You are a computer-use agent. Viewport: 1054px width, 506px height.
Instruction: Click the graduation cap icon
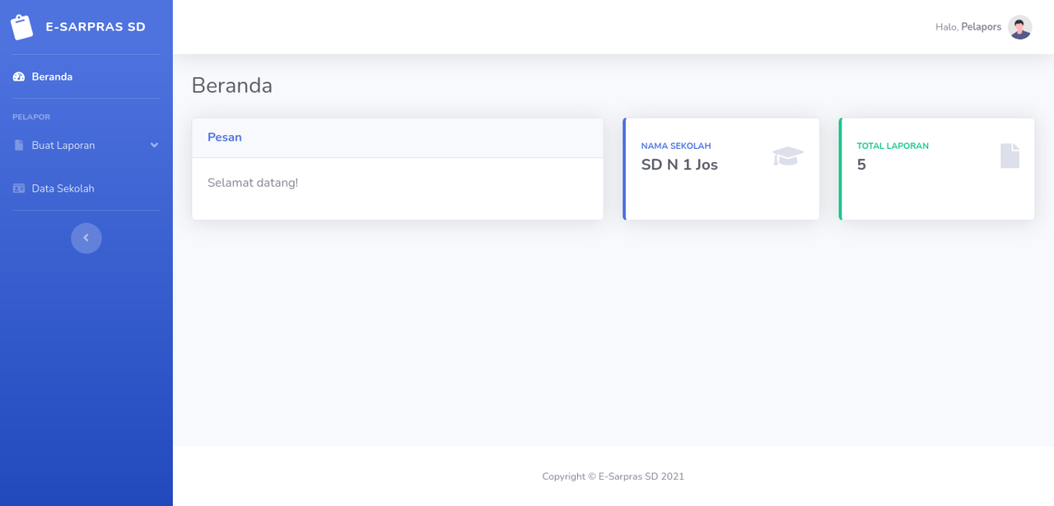point(787,156)
